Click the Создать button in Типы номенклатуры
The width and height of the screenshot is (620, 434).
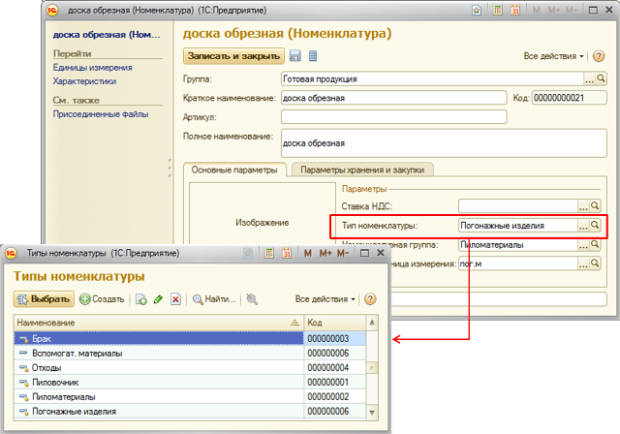102,299
